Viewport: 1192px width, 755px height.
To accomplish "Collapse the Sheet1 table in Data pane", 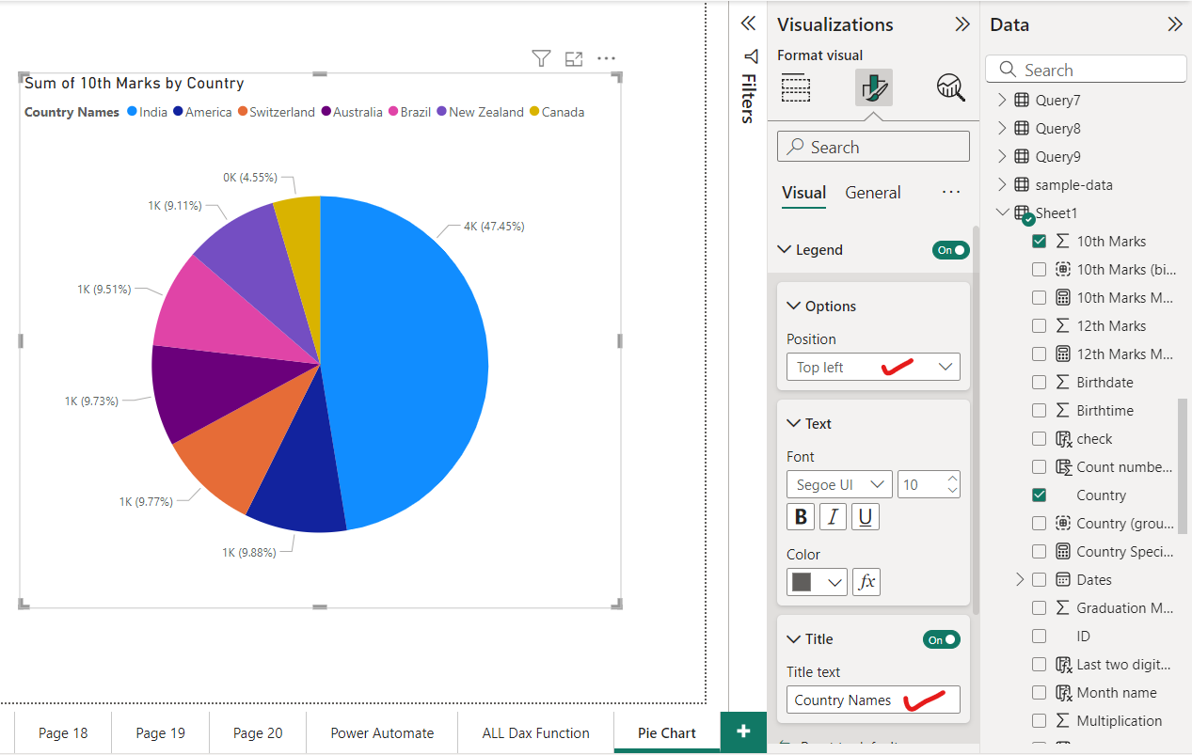I will (x=1003, y=212).
